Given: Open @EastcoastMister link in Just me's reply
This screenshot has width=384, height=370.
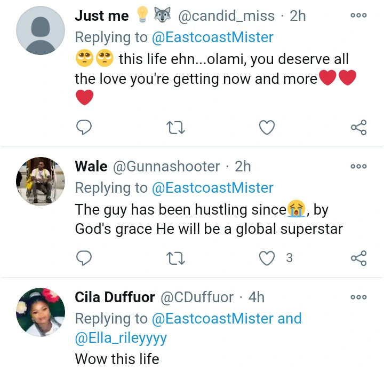Looking at the screenshot, I should point(213,37).
